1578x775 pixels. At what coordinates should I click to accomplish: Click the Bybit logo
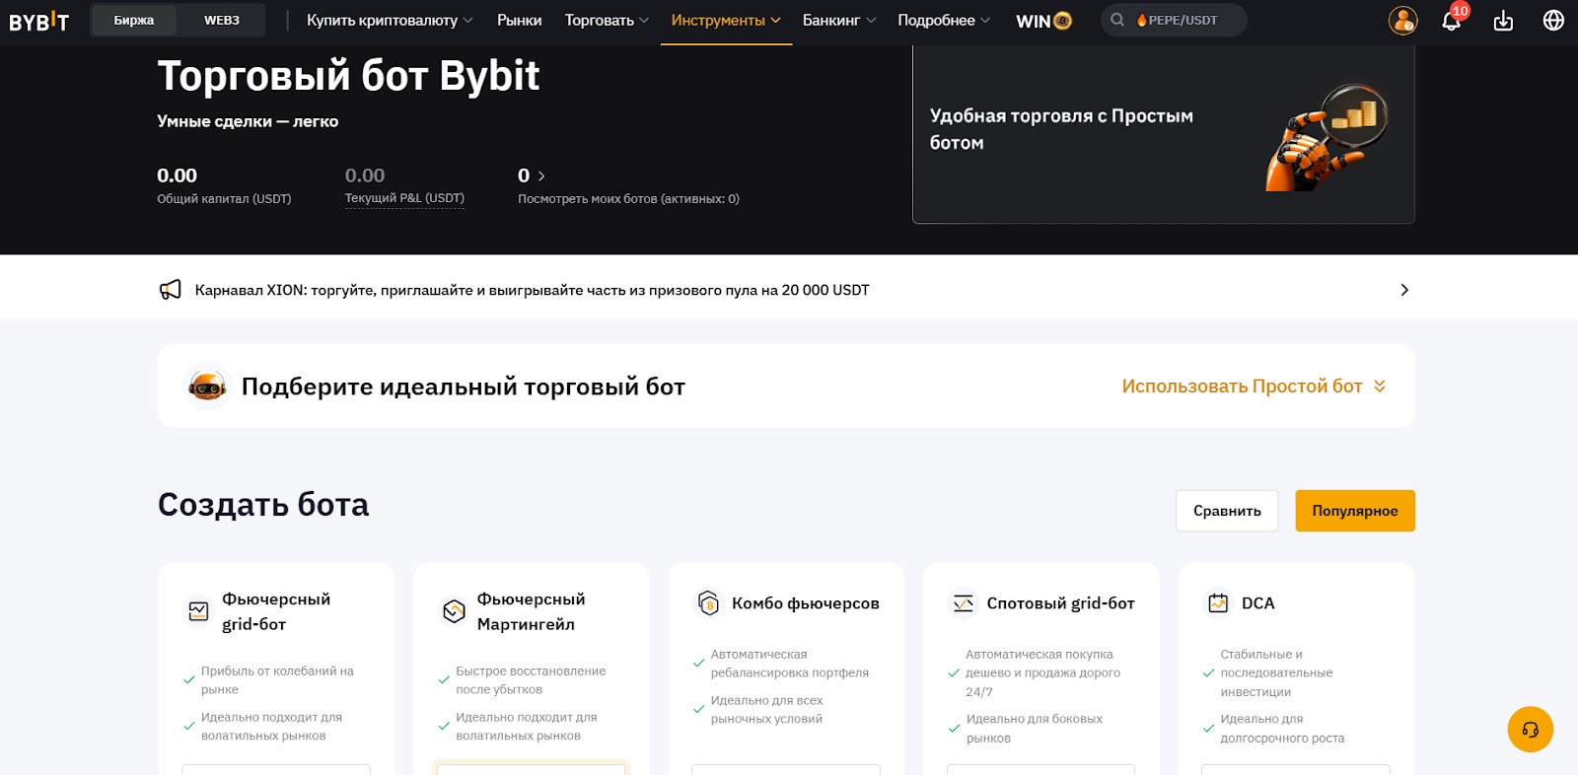tap(39, 21)
